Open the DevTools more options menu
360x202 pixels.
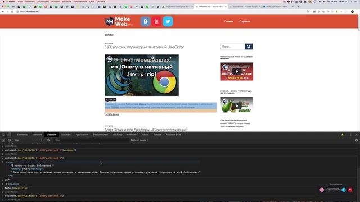(351, 135)
